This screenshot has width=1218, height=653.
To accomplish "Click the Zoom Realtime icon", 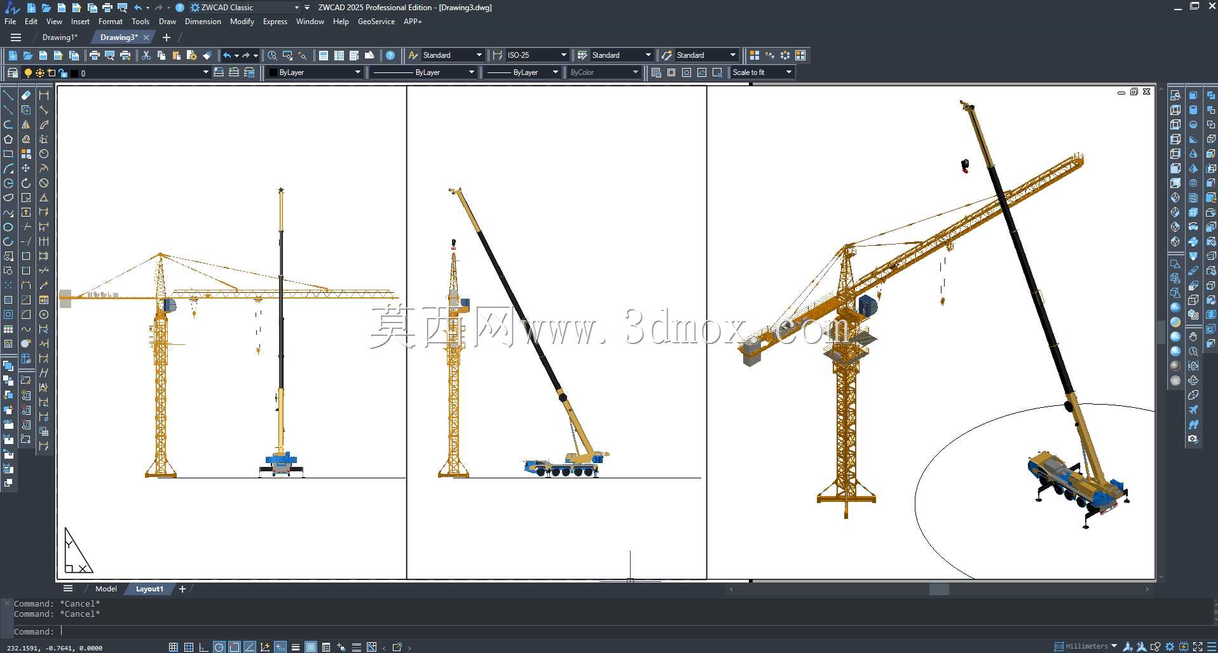I will tap(272, 55).
